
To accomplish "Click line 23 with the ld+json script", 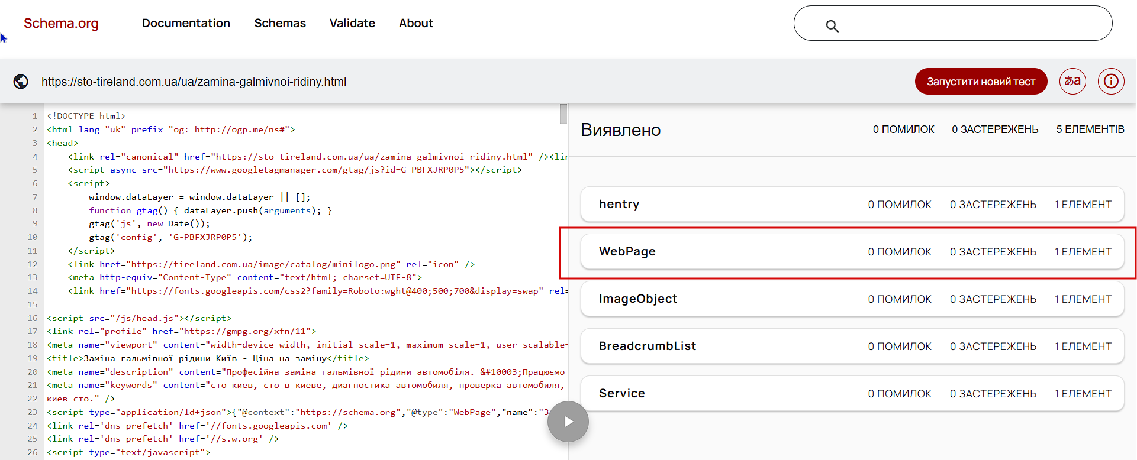I will 296,412.
